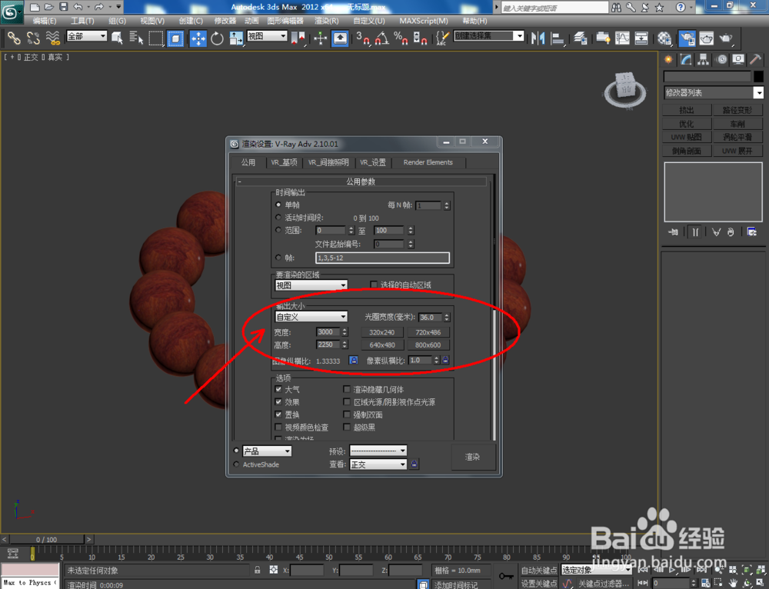Open the Render Setup icon
Image resolution: width=769 pixels, height=589 pixels.
click(687, 38)
